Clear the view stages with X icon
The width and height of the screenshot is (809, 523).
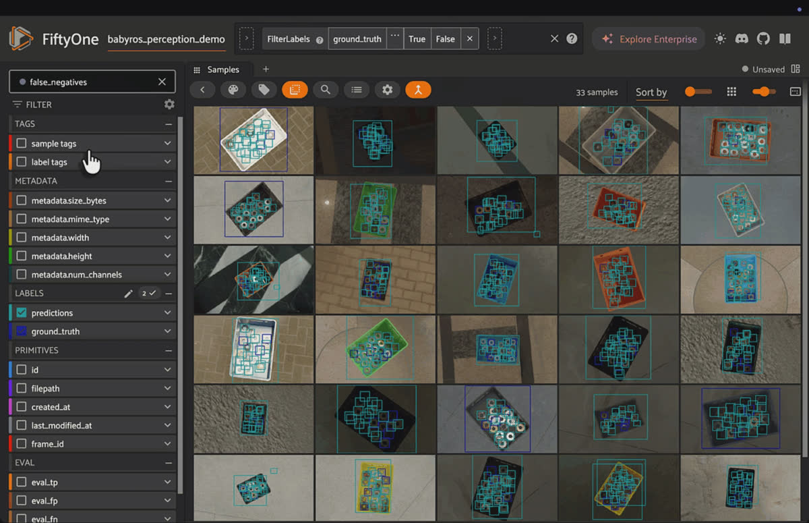point(554,39)
